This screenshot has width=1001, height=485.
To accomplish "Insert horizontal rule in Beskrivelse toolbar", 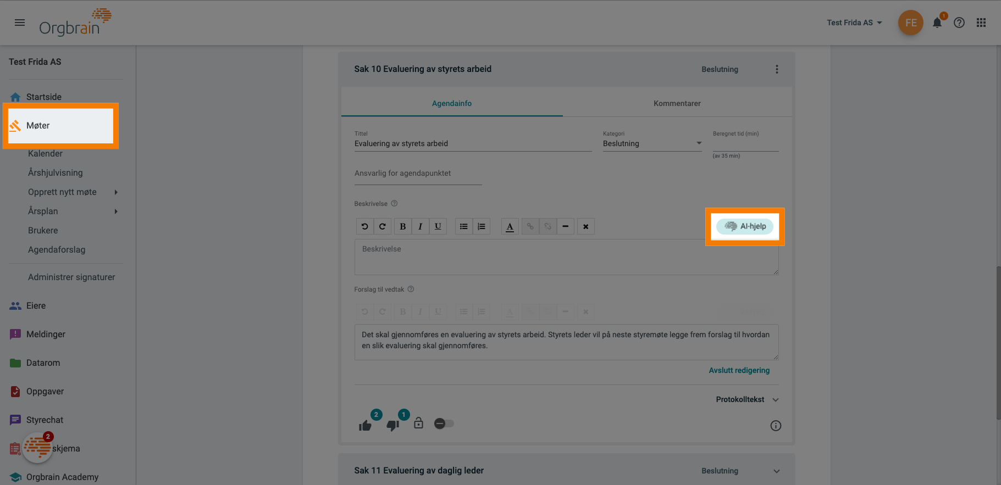I will pyautogui.click(x=565, y=226).
